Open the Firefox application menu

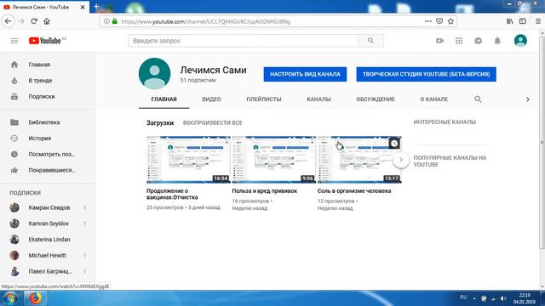(x=537, y=21)
